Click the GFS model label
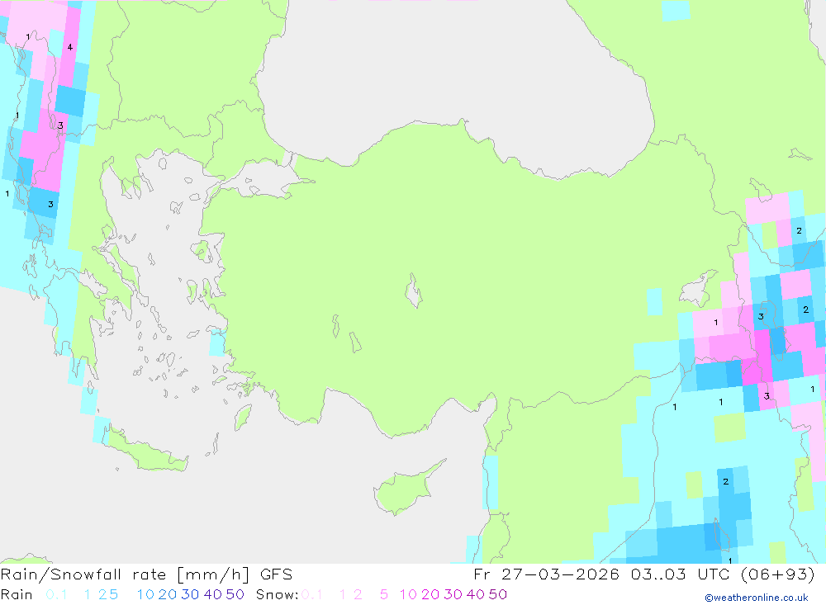 click(x=276, y=574)
